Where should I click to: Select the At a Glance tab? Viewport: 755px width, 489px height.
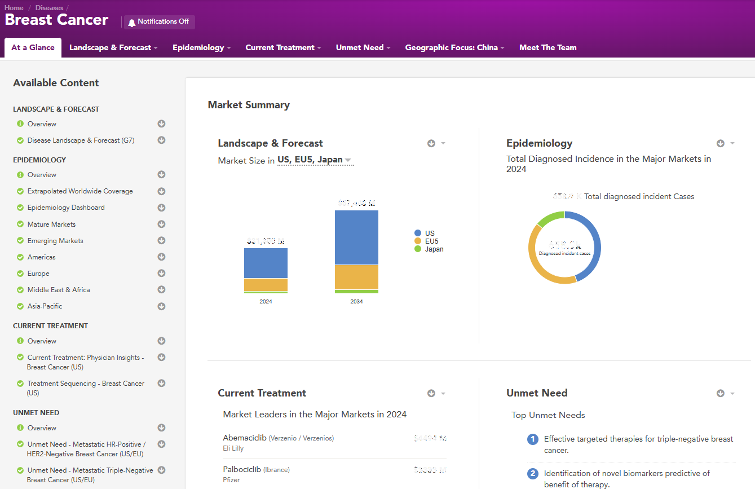(x=33, y=47)
